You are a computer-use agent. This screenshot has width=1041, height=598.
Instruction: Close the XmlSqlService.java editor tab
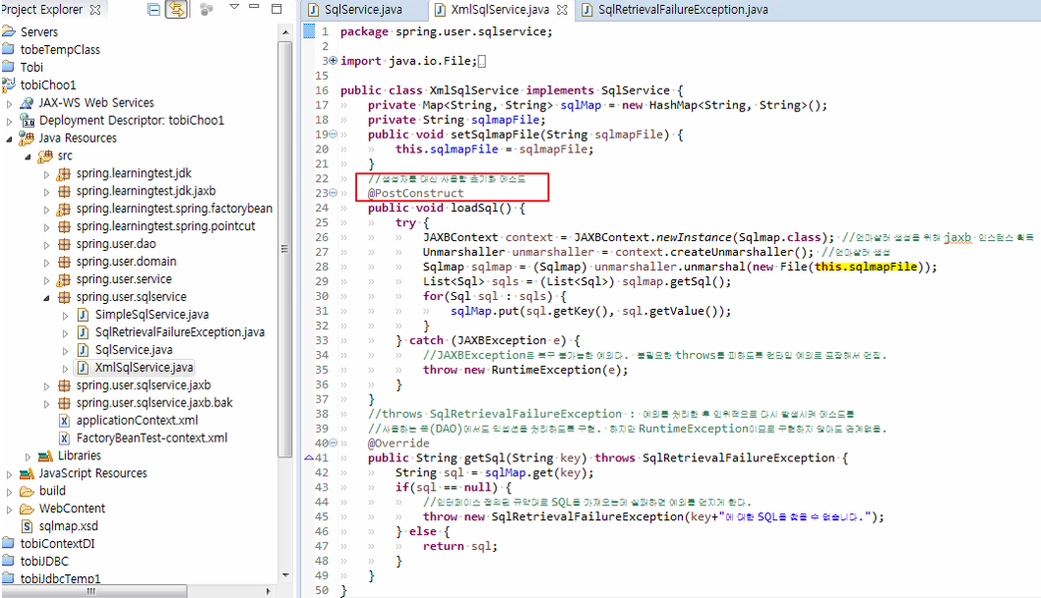click(x=562, y=9)
